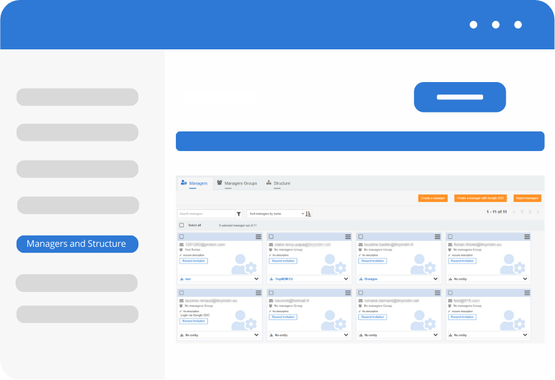Screen dimensions: 555x380
Task: Tick the checkbox on the TinyMDM EU card
Action: pos(271,237)
